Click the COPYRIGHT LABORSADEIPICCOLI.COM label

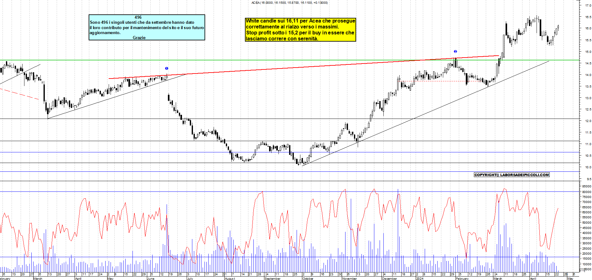tap(512, 175)
